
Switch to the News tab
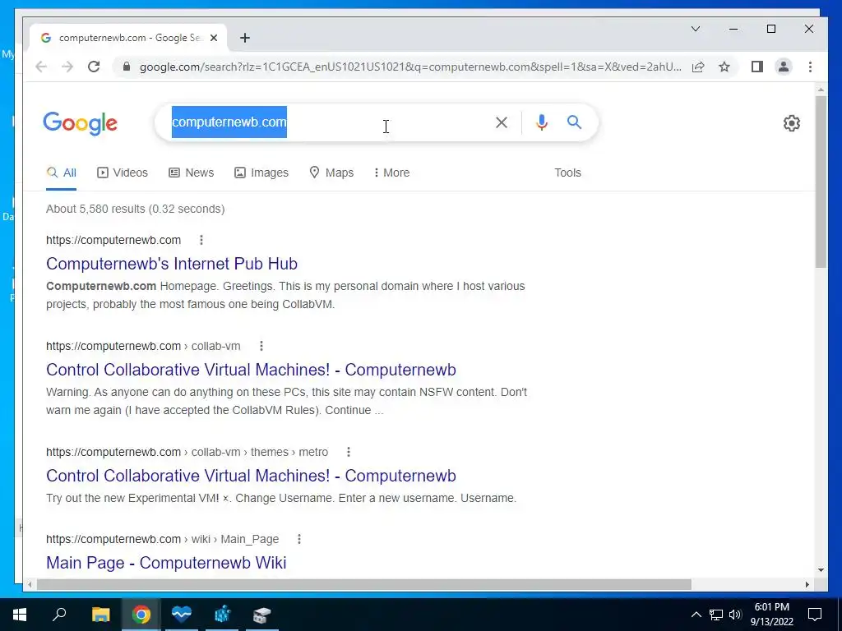coord(191,173)
